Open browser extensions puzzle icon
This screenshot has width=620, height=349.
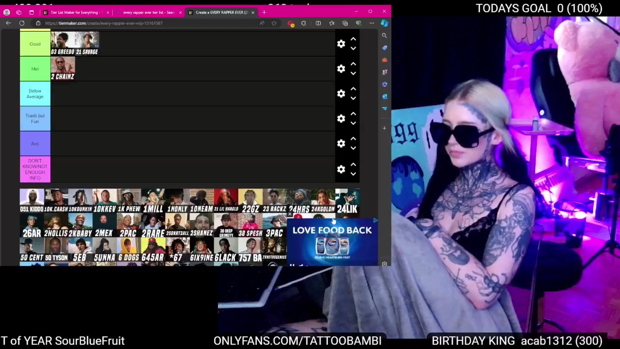(x=304, y=23)
